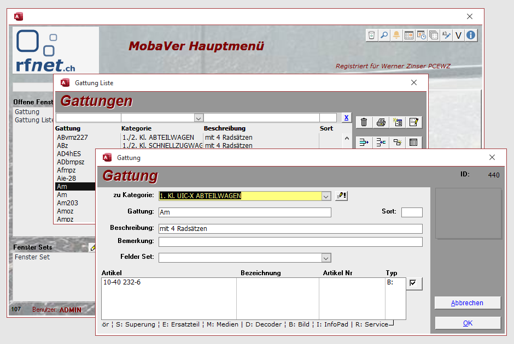Click the Kategorie column header in Gattung Liste

pos(136,128)
